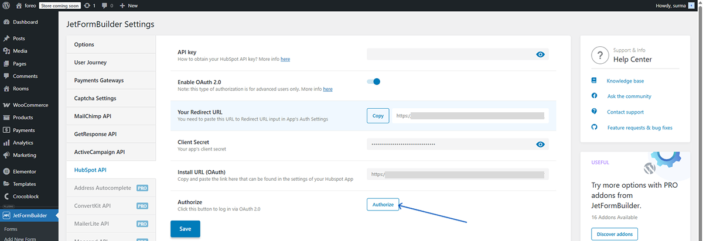Click the GitHub icon beside Feature requests
This screenshot has height=241, width=703.
[x=594, y=127]
